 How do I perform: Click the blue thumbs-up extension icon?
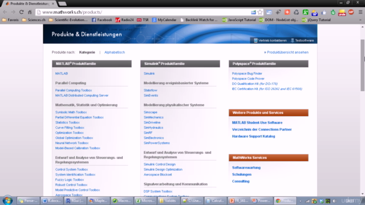click(x=324, y=12)
